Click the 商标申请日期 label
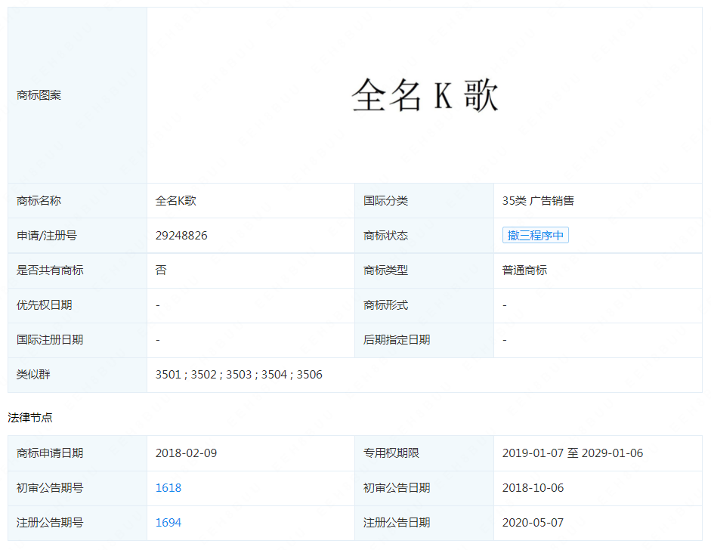Screen dimensions: 711x550 click(50, 453)
